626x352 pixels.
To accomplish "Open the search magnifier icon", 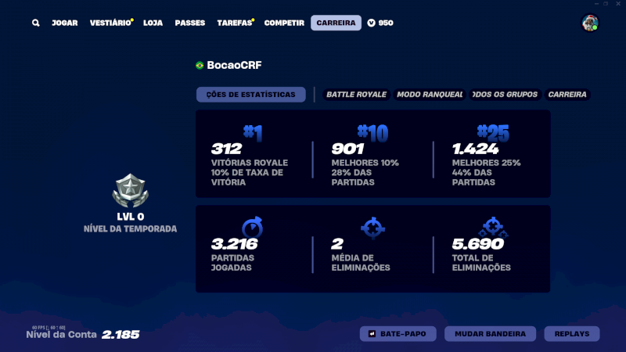I will point(35,23).
